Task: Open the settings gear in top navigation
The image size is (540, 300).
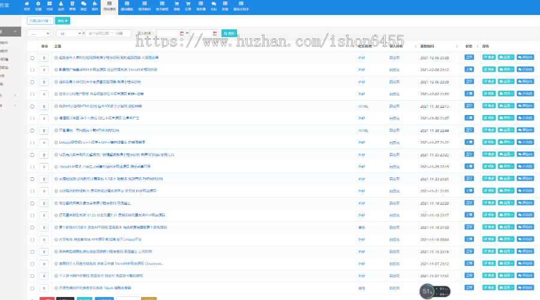Action: pyautogui.click(x=38, y=6)
